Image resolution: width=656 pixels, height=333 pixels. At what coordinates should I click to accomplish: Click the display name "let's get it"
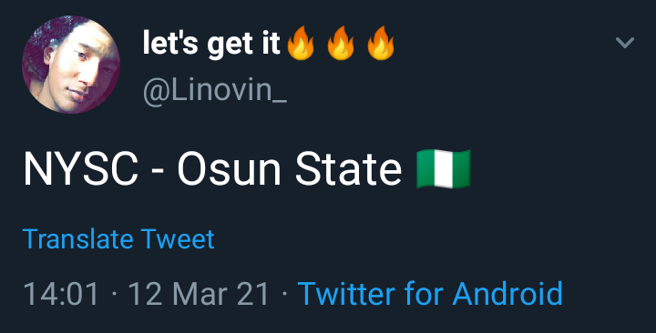211,44
